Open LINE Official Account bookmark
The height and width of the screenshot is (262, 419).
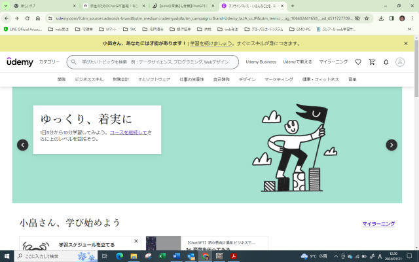click(x=23, y=29)
